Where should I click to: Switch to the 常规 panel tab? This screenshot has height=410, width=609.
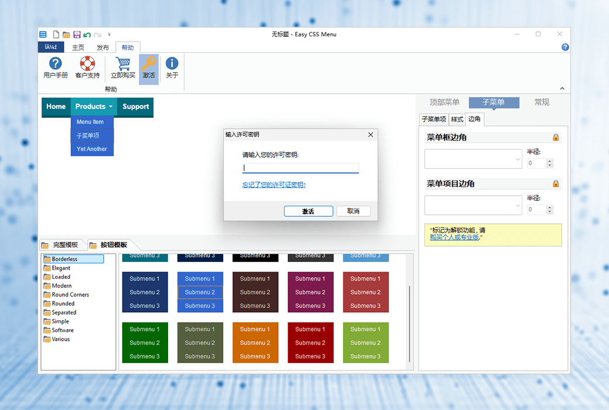pos(542,102)
